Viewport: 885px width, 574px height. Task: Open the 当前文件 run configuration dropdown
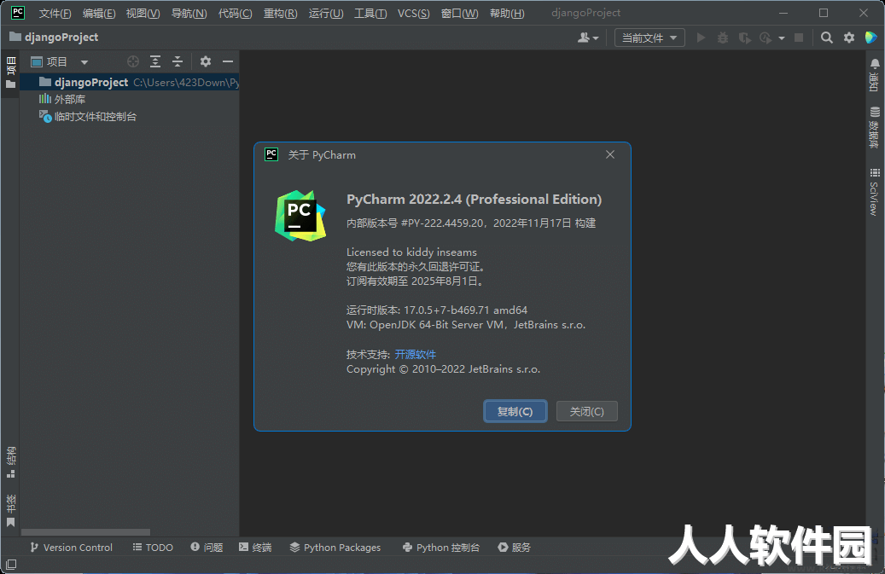[649, 38]
